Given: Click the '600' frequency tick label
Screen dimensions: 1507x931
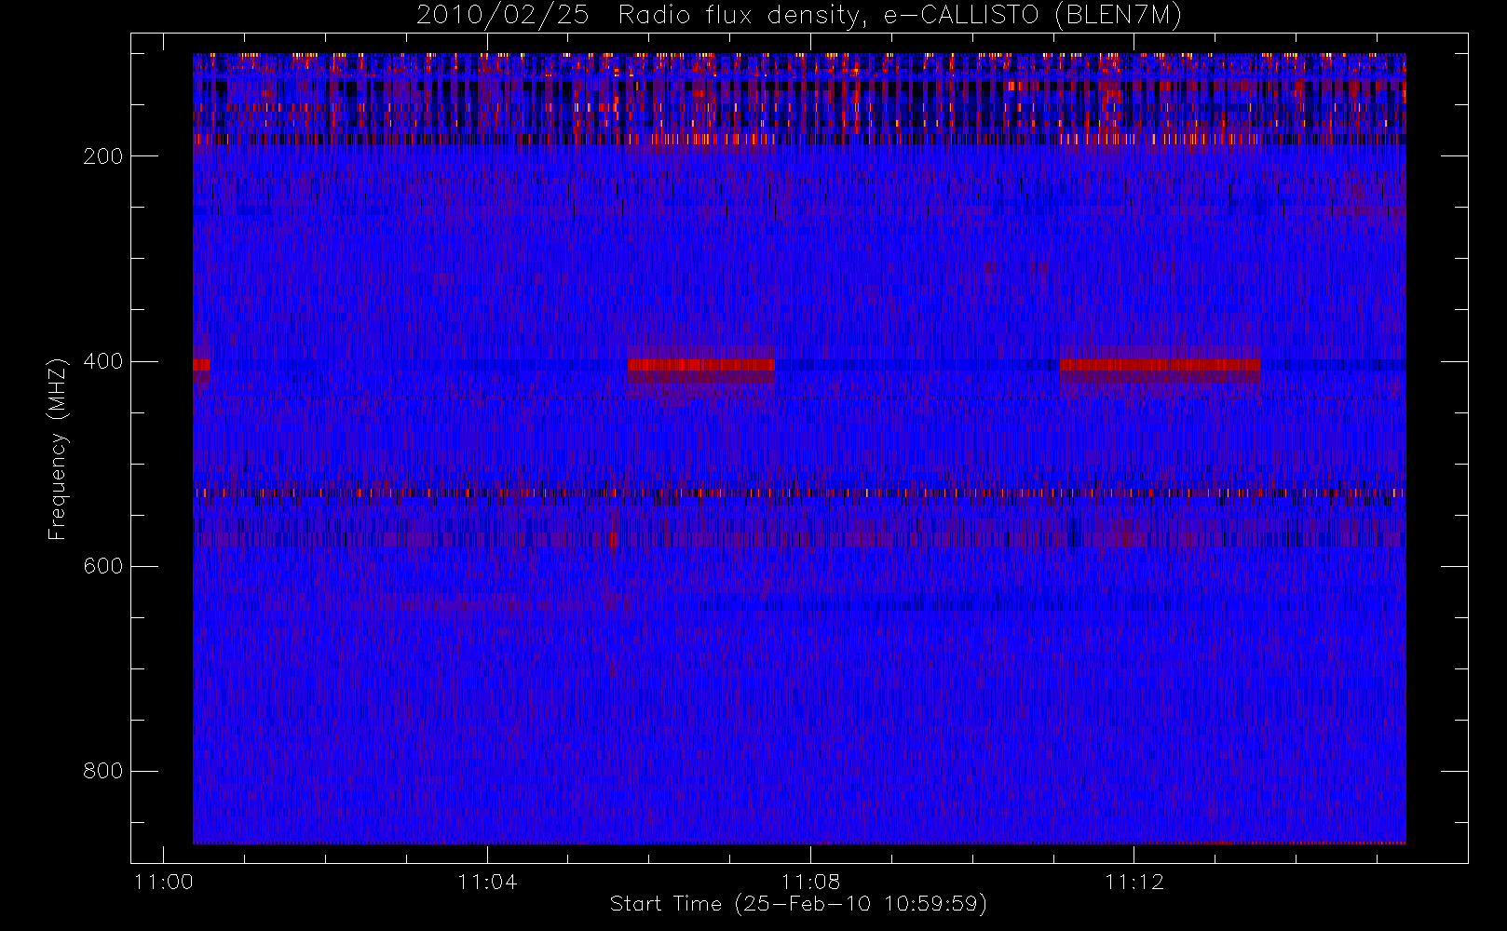Looking at the screenshot, I should coord(102,566).
